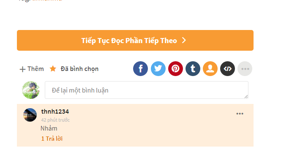Share story via Twitter icon
This screenshot has height=158, width=281.
pyautogui.click(x=158, y=68)
